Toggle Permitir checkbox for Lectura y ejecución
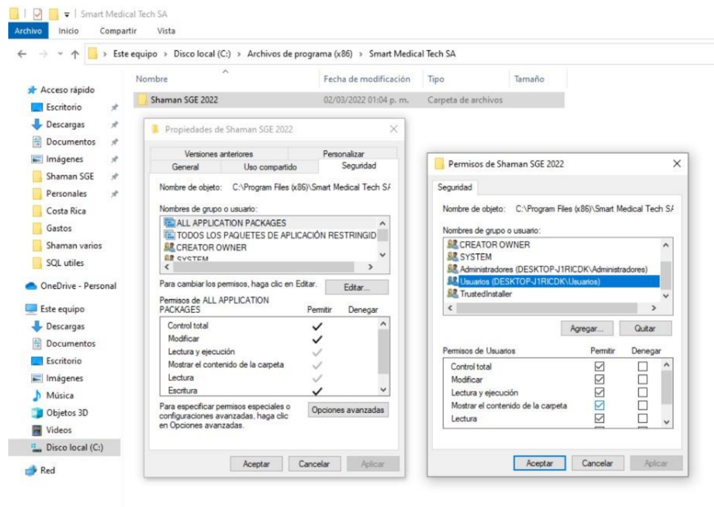The width and height of the screenshot is (714, 507). pyautogui.click(x=599, y=392)
